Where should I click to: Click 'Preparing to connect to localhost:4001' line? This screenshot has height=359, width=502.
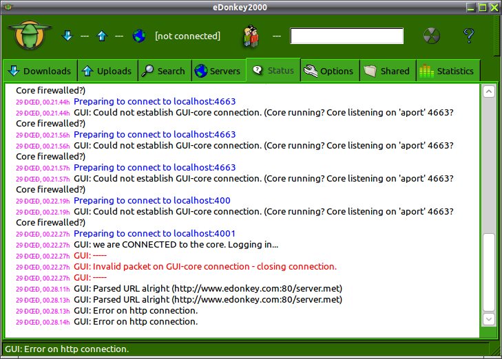[x=155, y=234]
